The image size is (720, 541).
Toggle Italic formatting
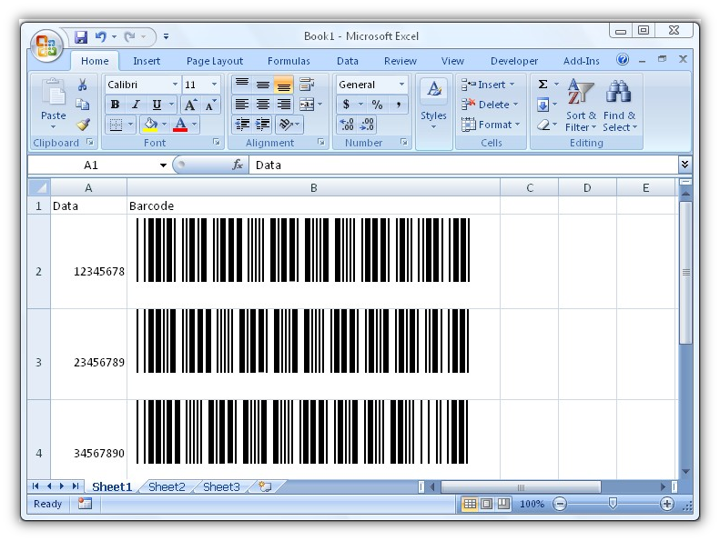point(136,105)
